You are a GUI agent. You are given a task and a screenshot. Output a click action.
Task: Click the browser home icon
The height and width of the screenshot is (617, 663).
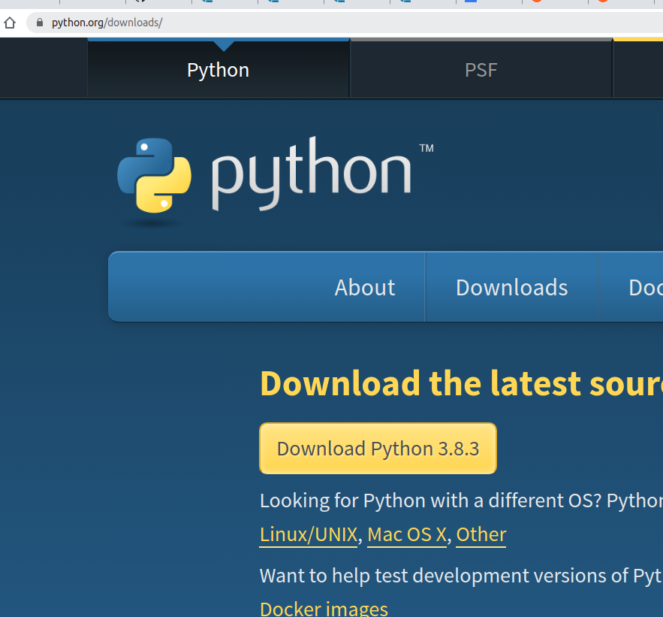point(10,23)
